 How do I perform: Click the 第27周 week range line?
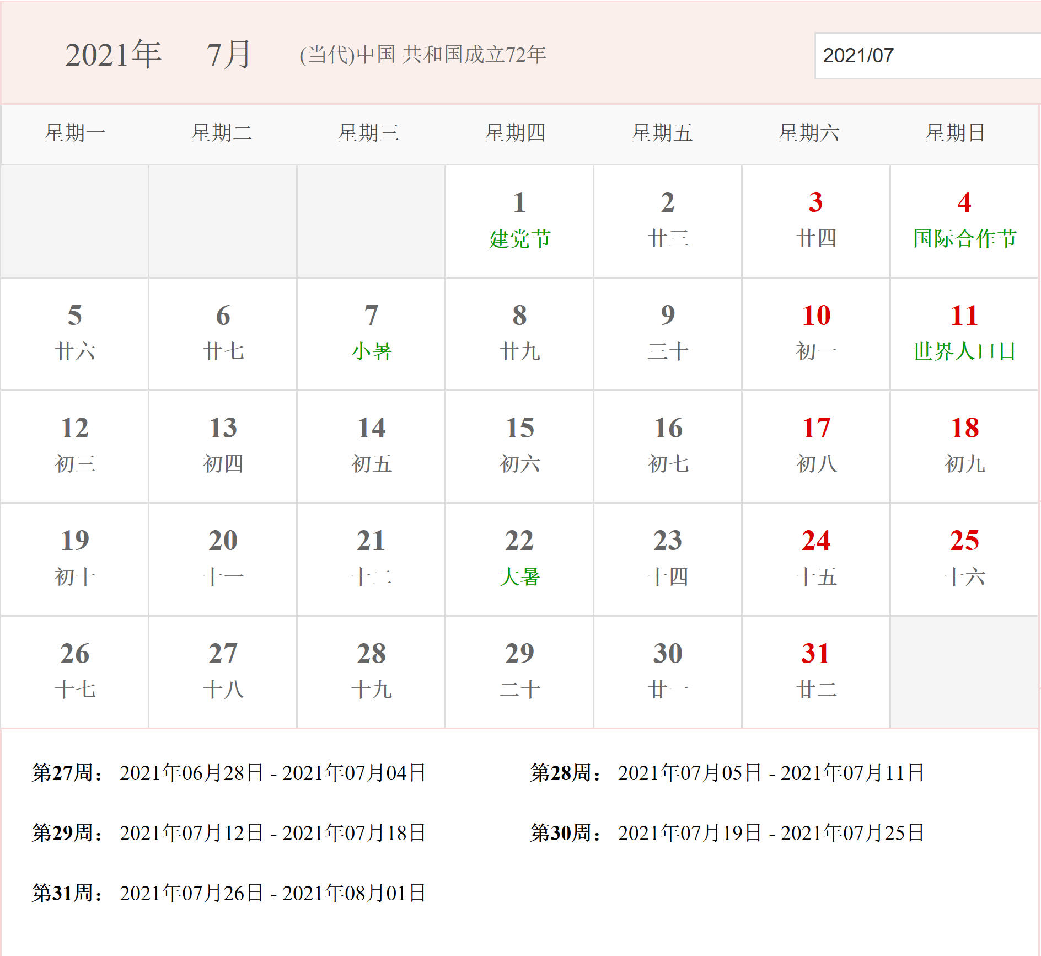tap(229, 773)
